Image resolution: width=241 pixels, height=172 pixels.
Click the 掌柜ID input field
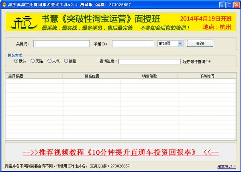(x=133, y=44)
